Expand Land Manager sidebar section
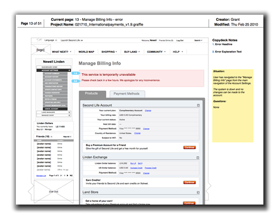 tap(69, 112)
